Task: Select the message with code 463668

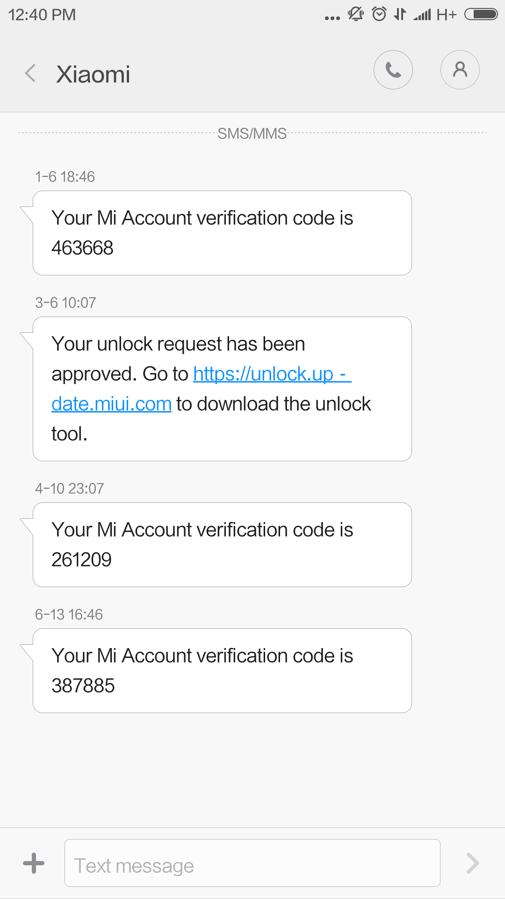Action: point(222,233)
